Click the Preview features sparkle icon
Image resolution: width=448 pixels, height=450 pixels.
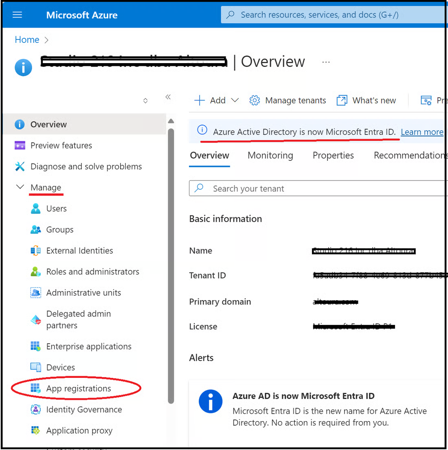(x=20, y=145)
